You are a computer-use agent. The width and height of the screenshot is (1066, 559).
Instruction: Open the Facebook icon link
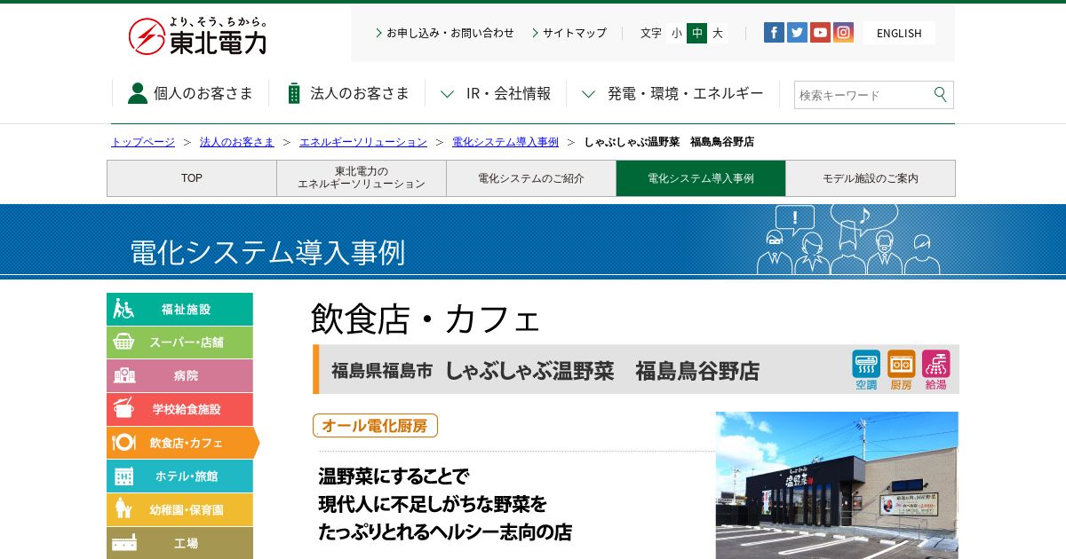774,33
